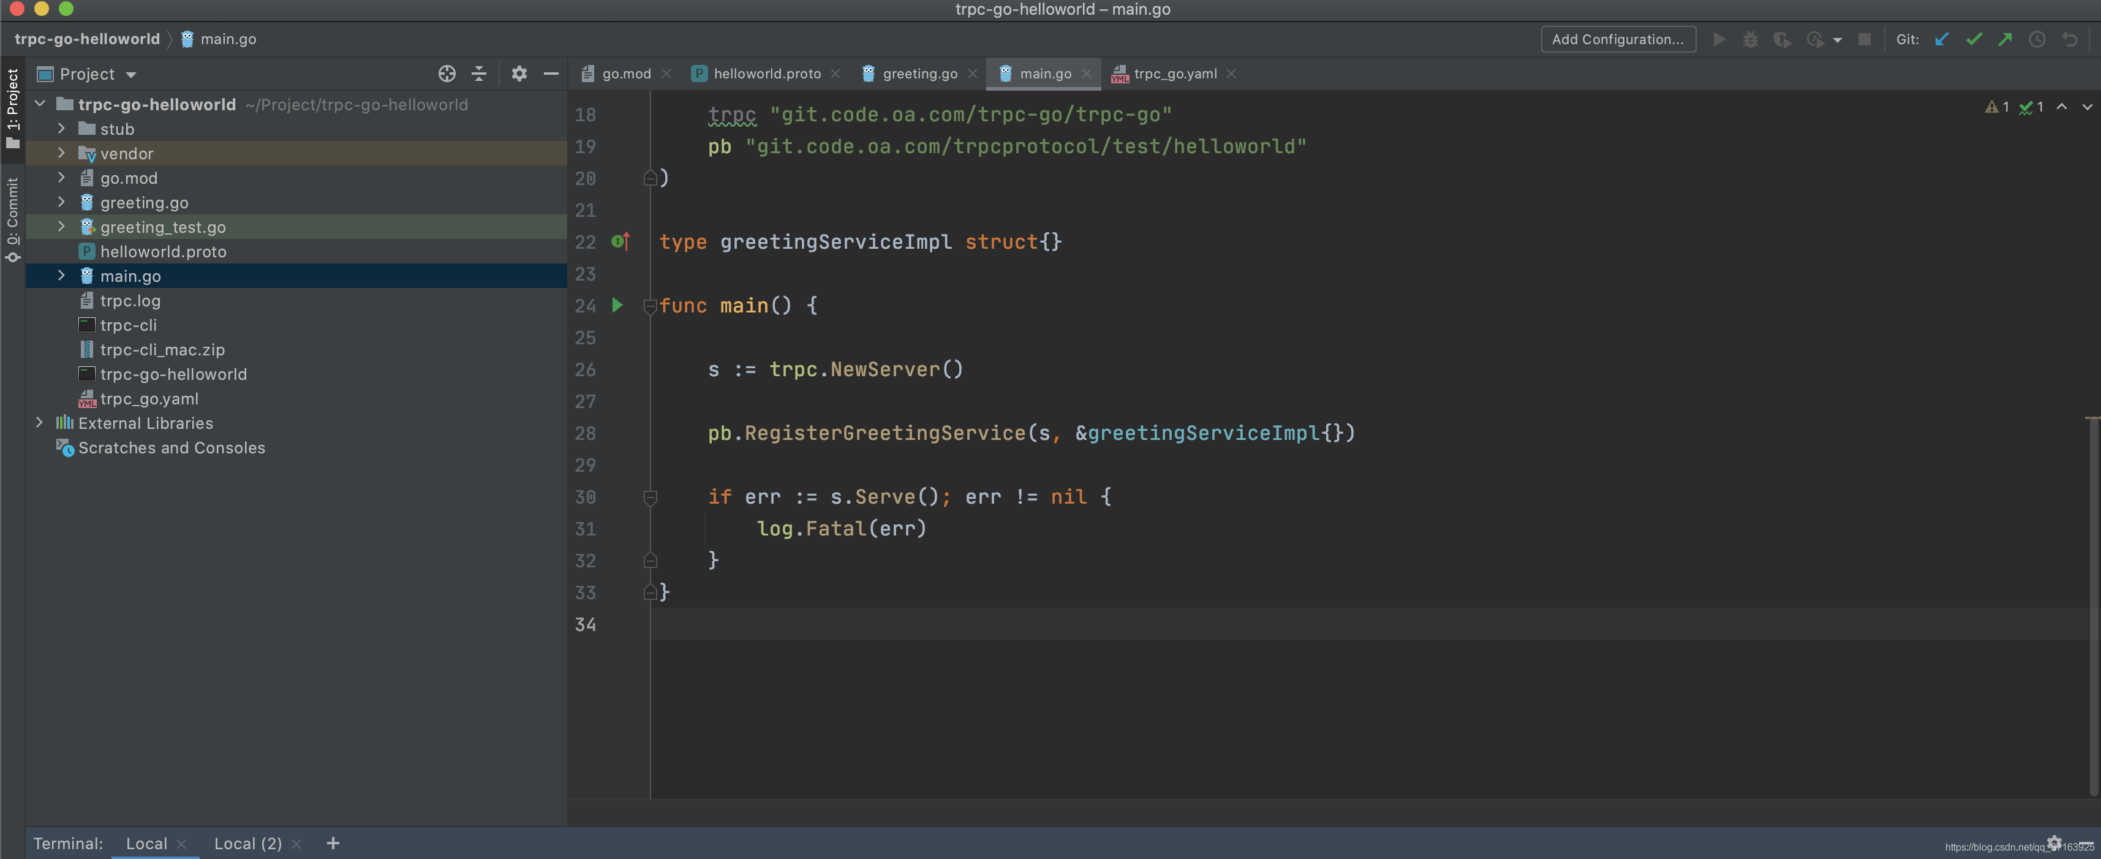Screen dimensions: 2101x859
Task: Fold the main function code block
Action: pyautogui.click(x=650, y=307)
